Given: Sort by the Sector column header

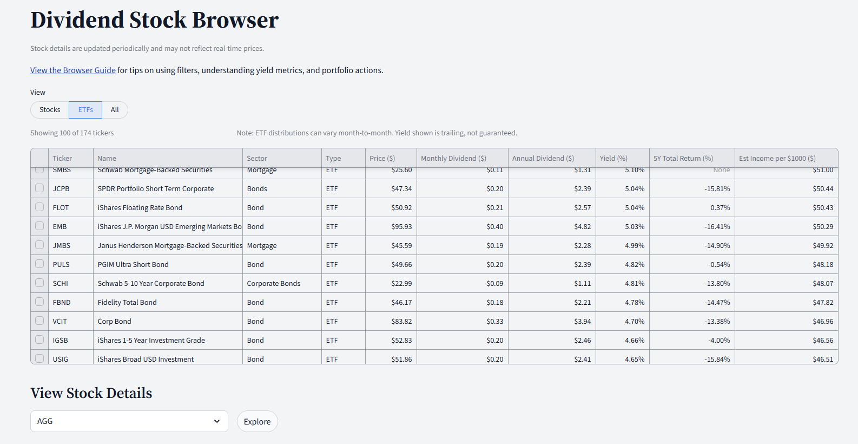Looking at the screenshot, I should 282,158.
